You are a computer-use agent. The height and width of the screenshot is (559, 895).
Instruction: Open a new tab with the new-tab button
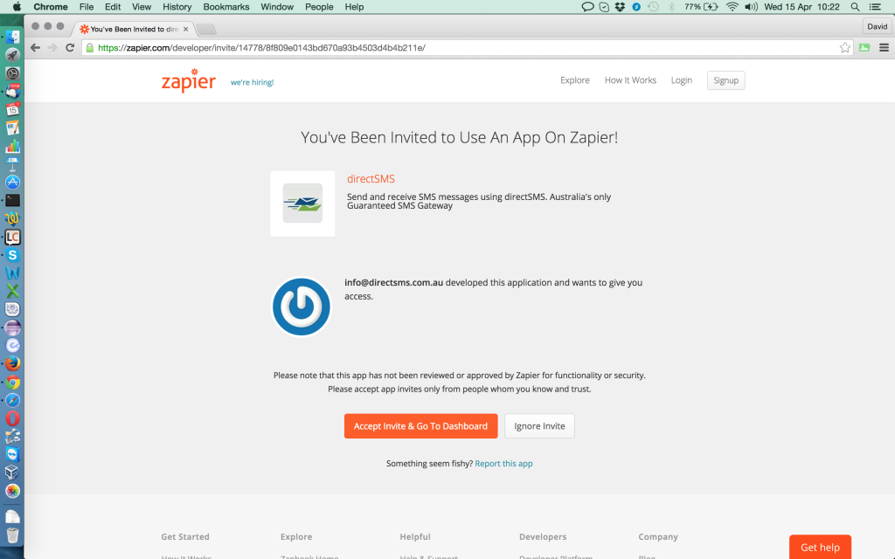point(206,29)
